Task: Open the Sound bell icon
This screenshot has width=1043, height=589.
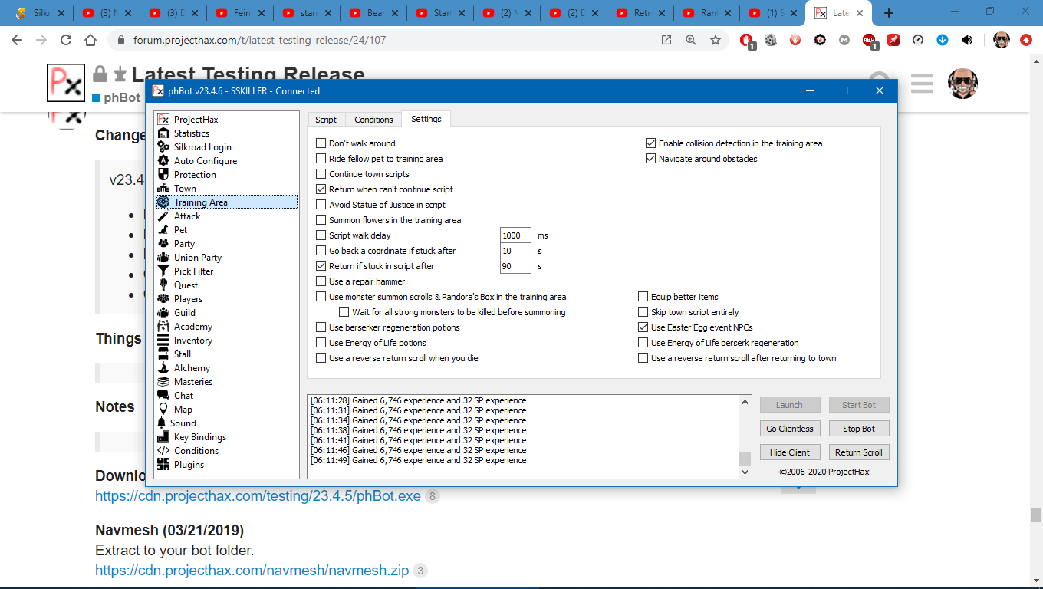Action: (162, 423)
